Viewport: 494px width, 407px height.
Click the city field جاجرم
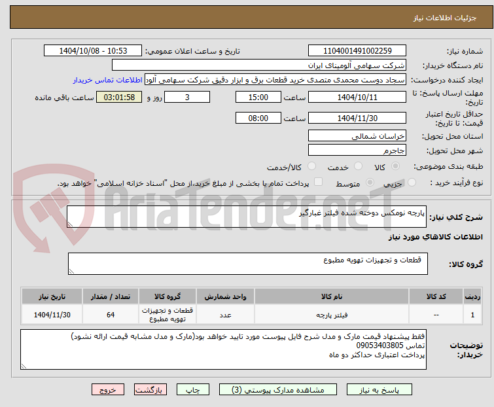(x=357, y=150)
